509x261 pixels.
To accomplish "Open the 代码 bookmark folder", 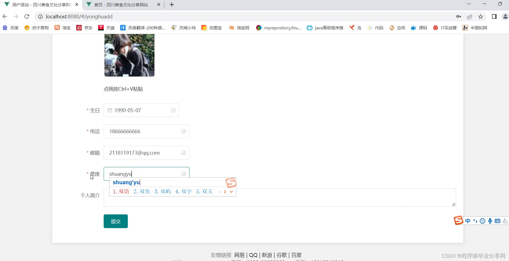I will 375,28.
